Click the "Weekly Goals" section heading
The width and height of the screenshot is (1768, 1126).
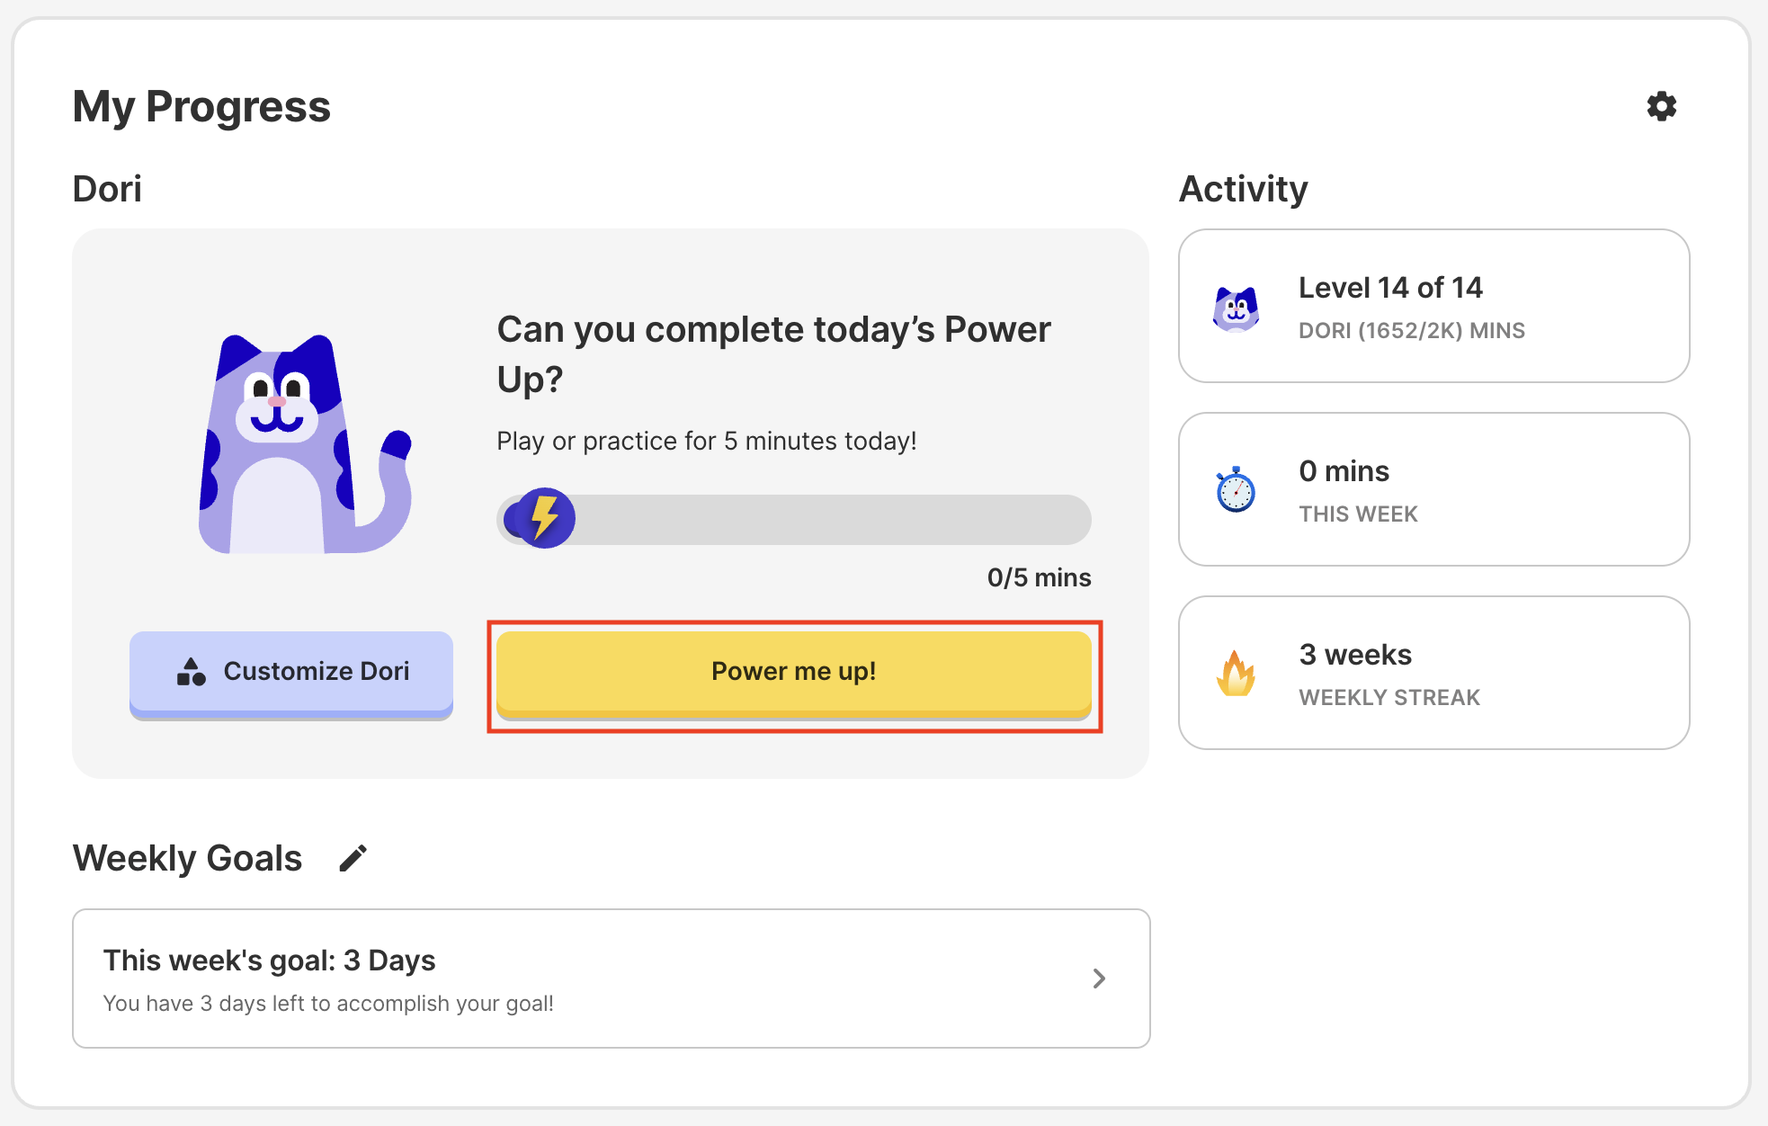tap(187, 858)
